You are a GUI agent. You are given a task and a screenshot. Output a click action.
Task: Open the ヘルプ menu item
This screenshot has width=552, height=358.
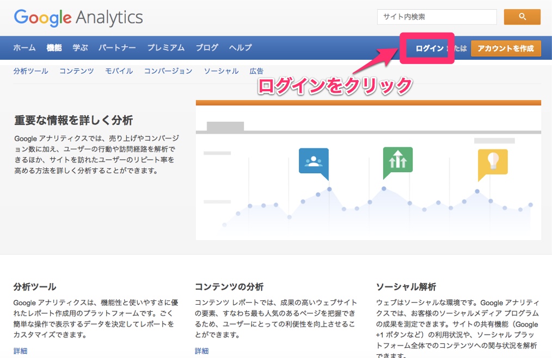[x=241, y=47]
